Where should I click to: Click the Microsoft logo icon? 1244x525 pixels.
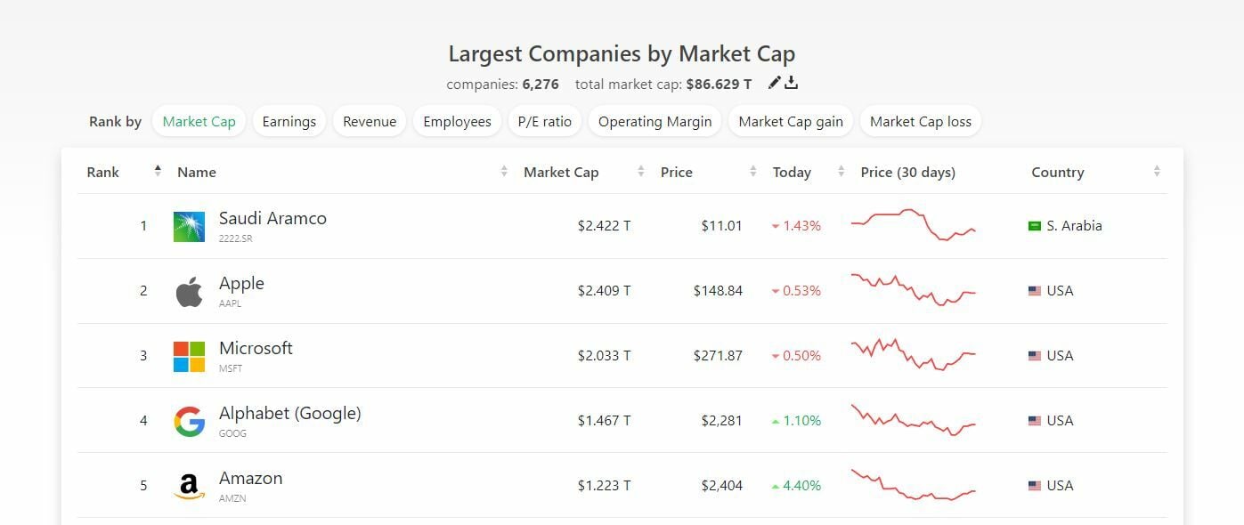tap(189, 357)
